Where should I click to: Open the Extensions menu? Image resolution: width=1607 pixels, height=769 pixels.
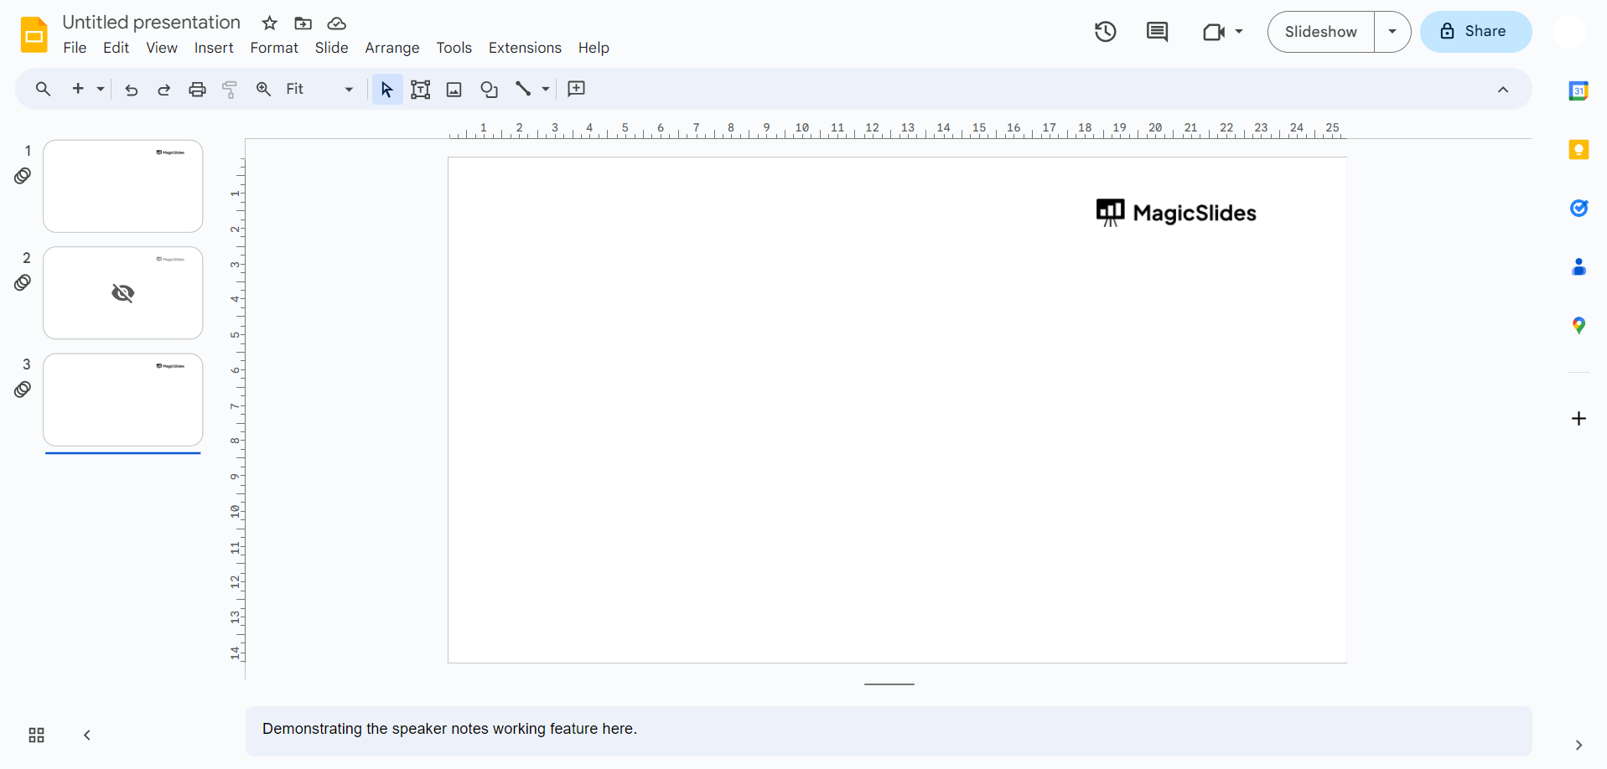(x=525, y=48)
